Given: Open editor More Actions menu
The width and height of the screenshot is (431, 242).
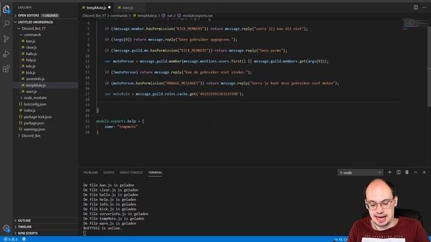Looking at the screenshot, I should tap(424, 7).
